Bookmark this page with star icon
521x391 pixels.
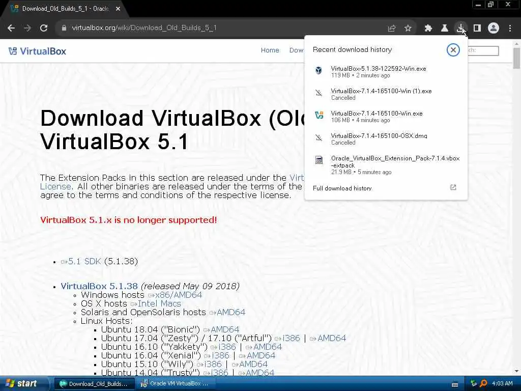(x=408, y=29)
